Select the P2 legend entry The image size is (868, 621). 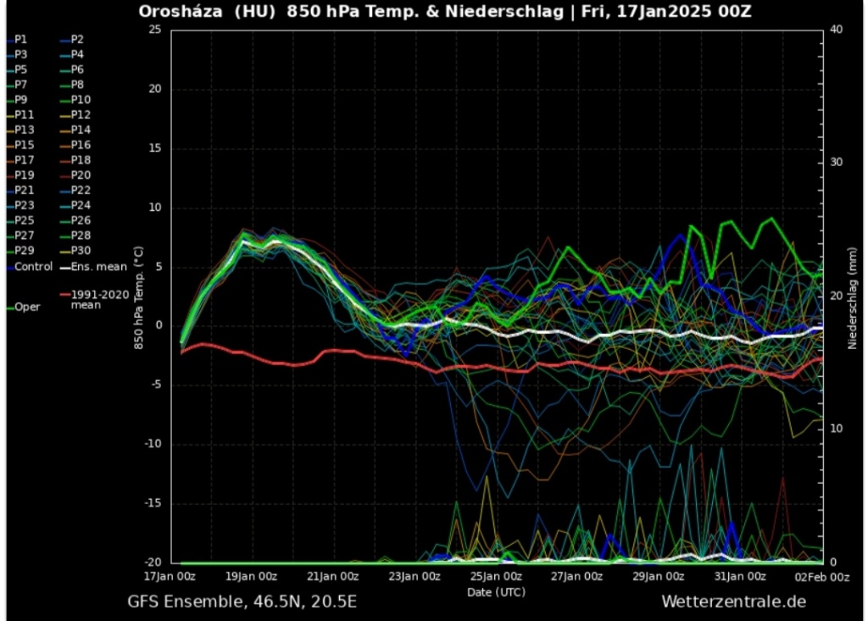point(76,40)
